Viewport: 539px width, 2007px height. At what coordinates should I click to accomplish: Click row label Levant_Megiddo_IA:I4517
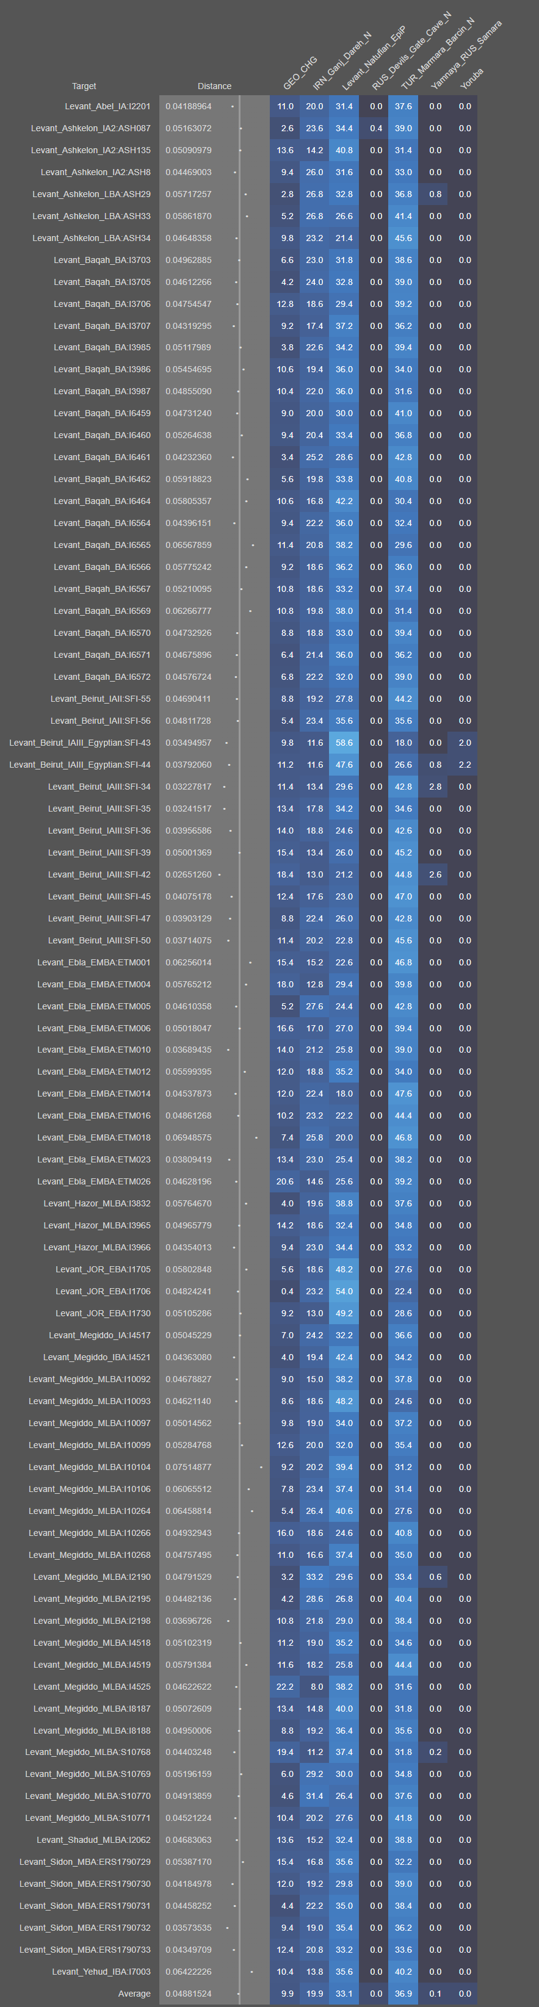99,1335
